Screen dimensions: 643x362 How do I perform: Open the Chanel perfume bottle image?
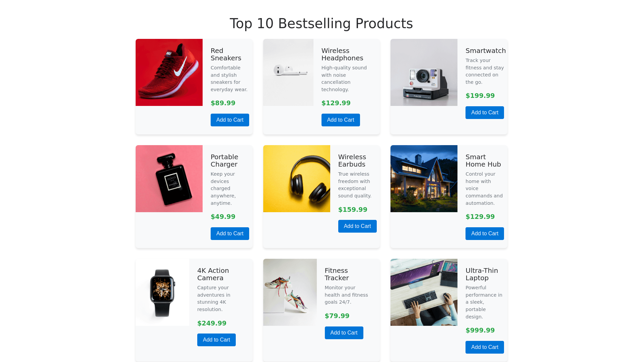point(169,179)
